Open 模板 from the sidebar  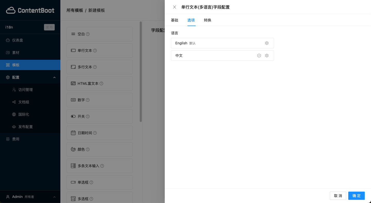(30, 65)
